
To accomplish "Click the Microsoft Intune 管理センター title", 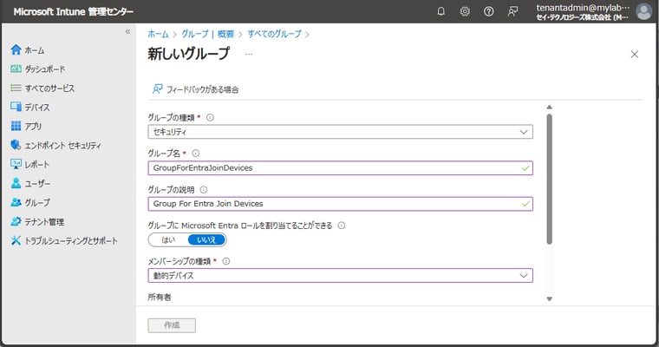I will click(73, 11).
